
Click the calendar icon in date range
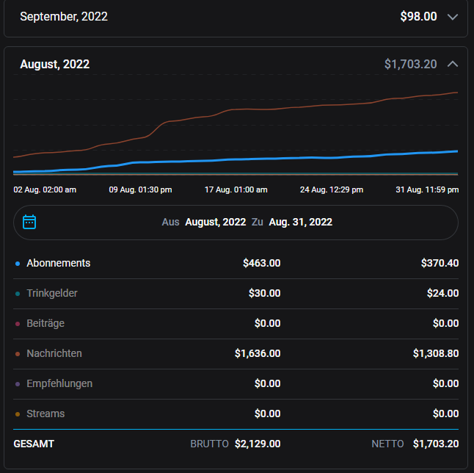click(29, 222)
